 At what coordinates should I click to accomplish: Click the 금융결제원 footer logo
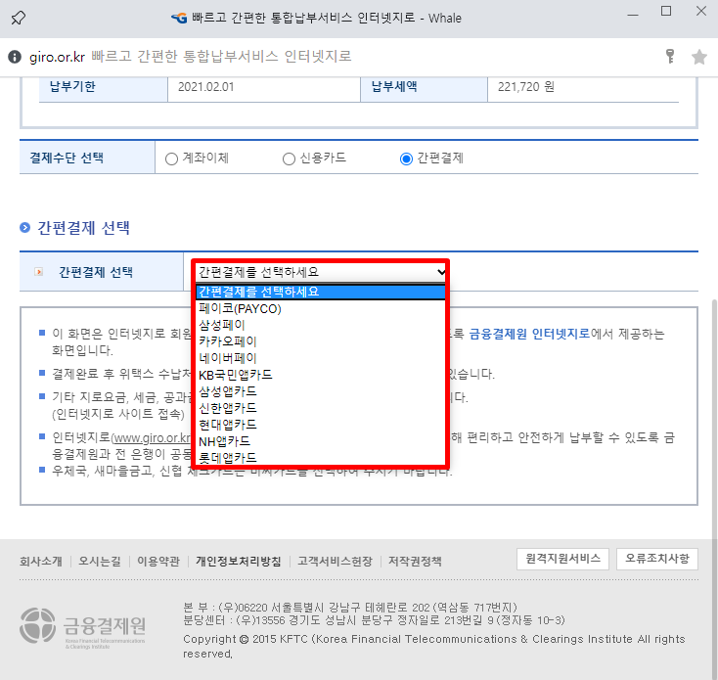83,627
